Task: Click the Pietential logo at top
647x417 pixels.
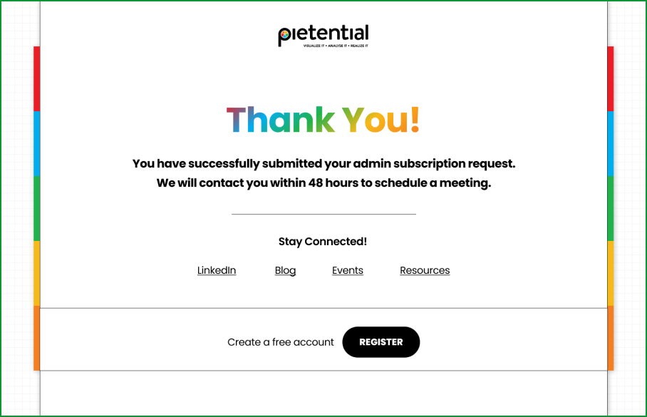Action: click(x=323, y=36)
